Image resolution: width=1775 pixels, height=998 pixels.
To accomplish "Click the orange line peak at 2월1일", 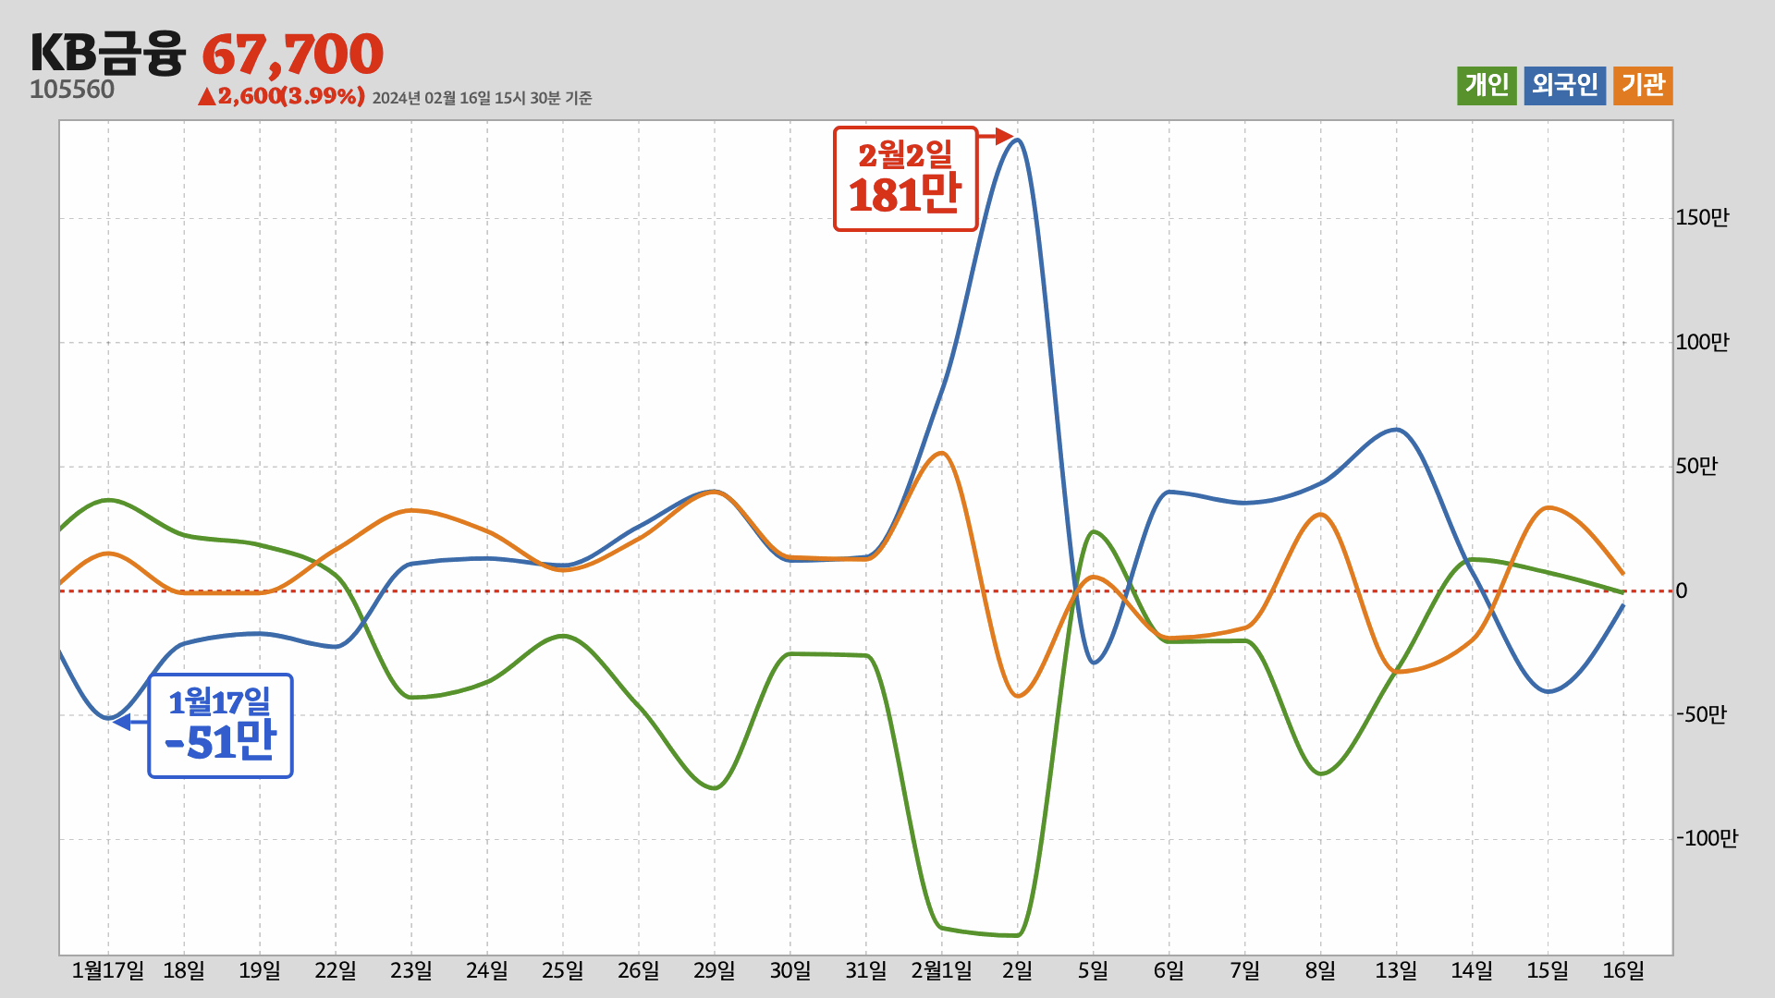I will (942, 453).
